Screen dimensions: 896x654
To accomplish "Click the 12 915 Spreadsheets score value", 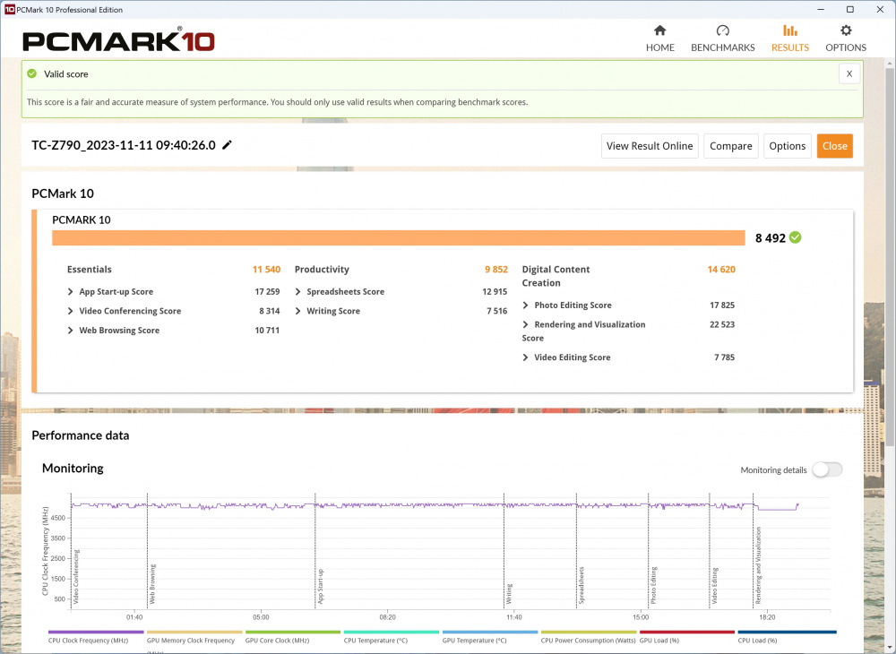I will pos(495,291).
